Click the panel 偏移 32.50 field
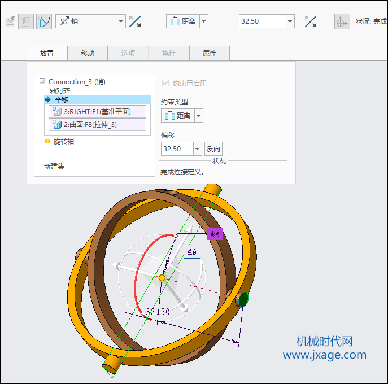This screenshot has height=384, width=388. click(177, 149)
